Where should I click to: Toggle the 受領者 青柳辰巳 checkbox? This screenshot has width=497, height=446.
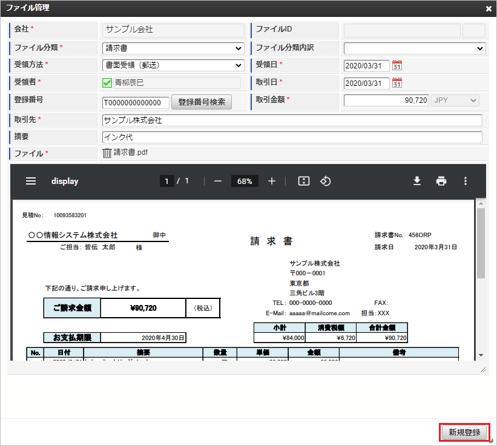click(x=107, y=83)
